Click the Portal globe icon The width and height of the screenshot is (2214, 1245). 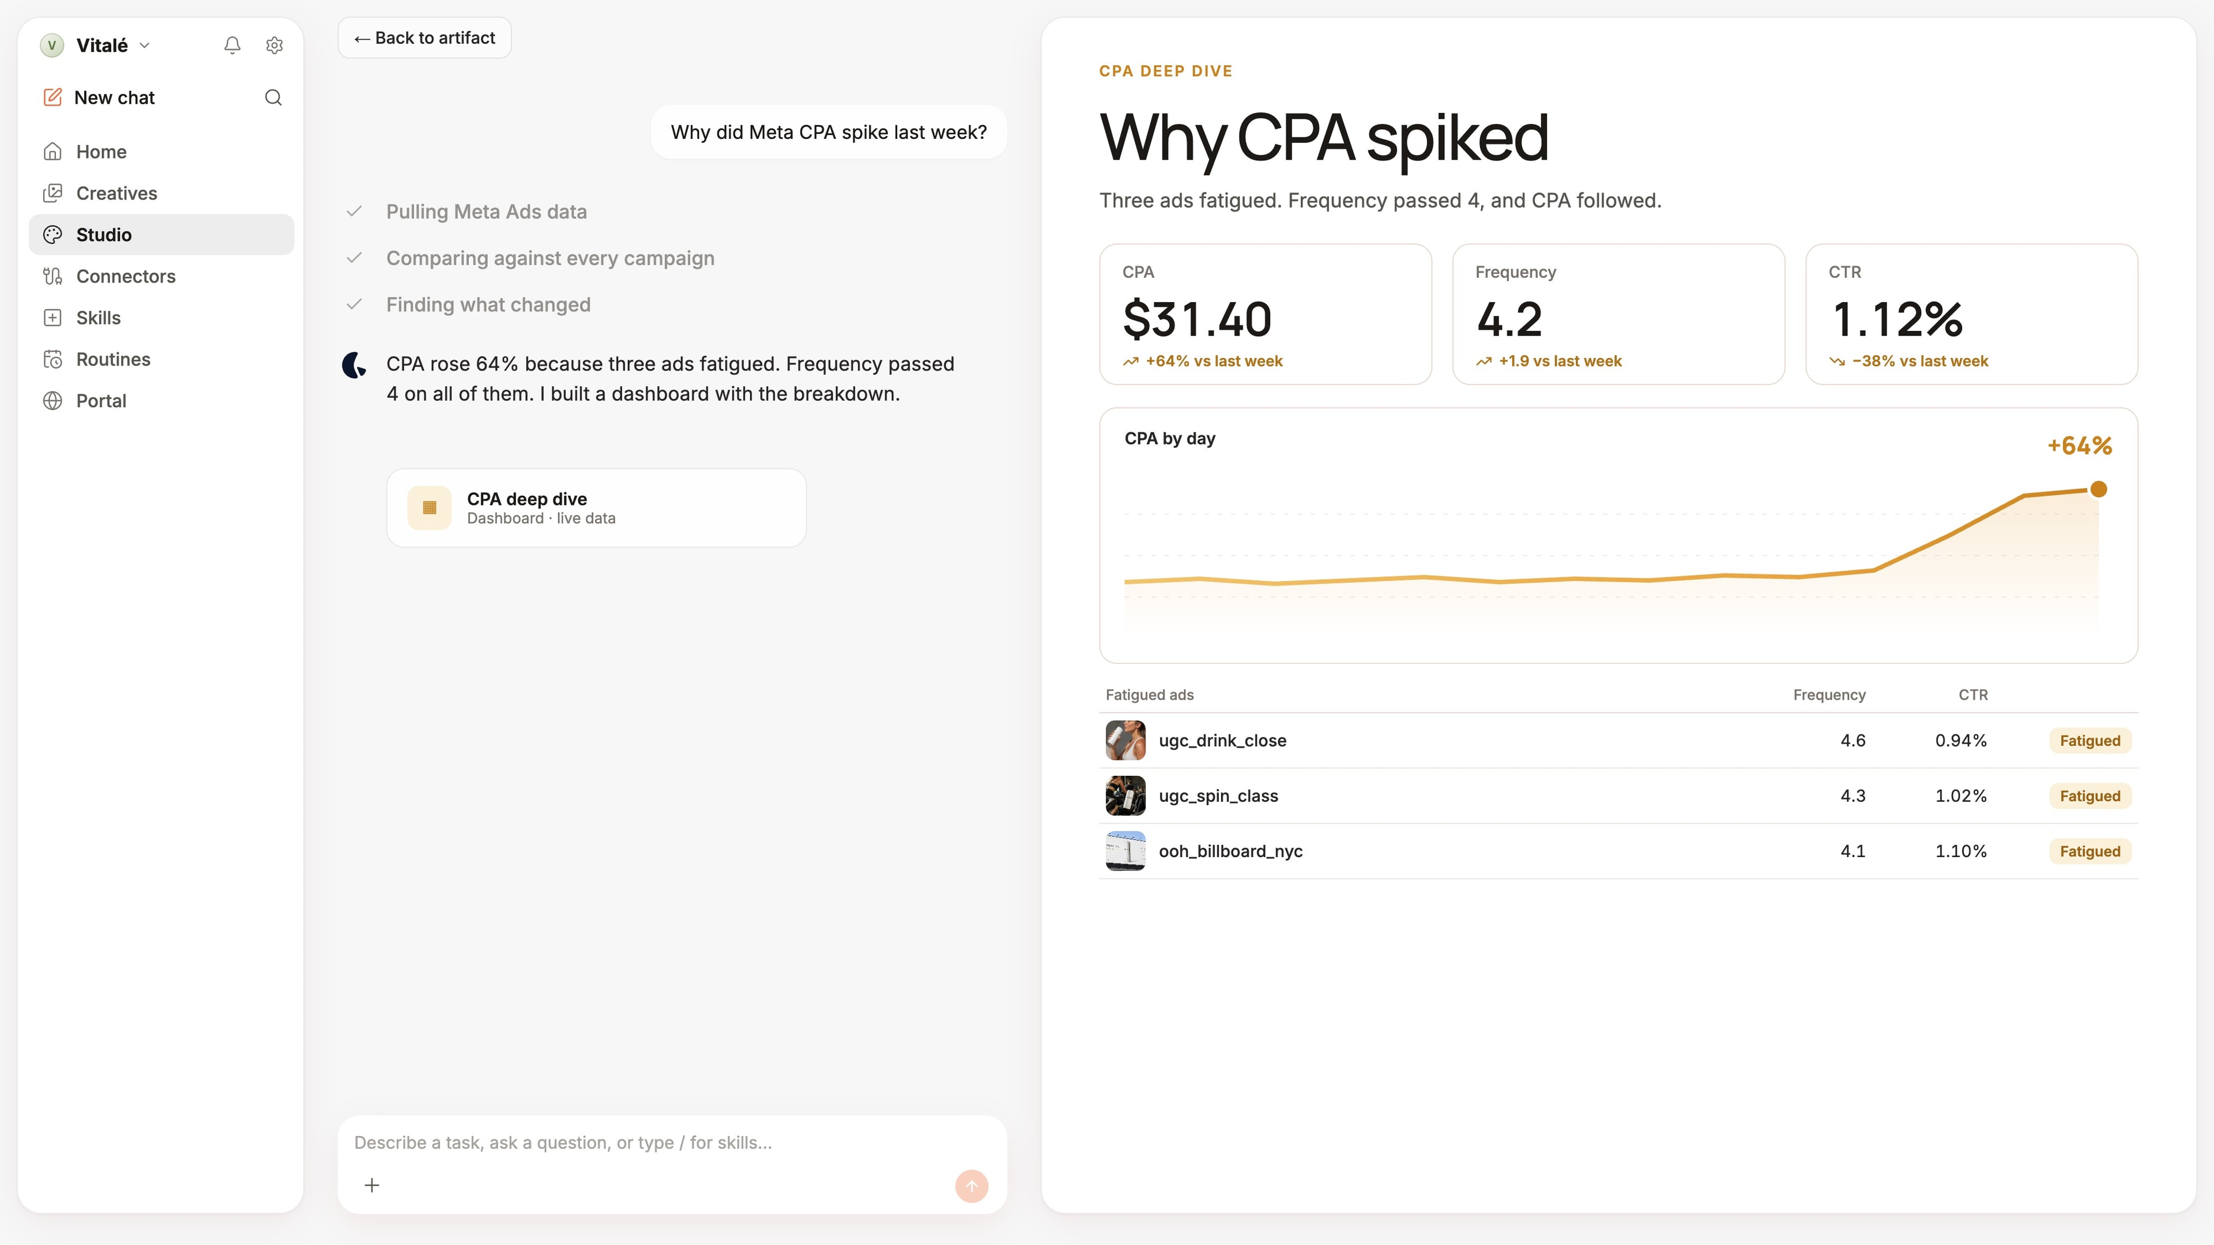52,401
